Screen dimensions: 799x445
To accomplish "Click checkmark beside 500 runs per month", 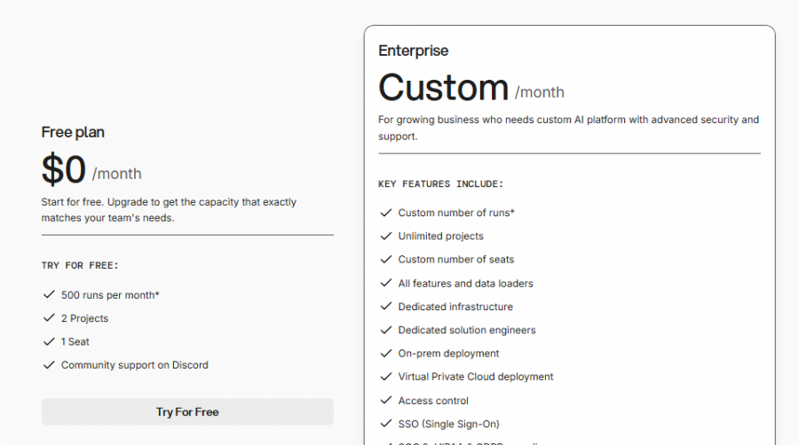I will (48, 294).
